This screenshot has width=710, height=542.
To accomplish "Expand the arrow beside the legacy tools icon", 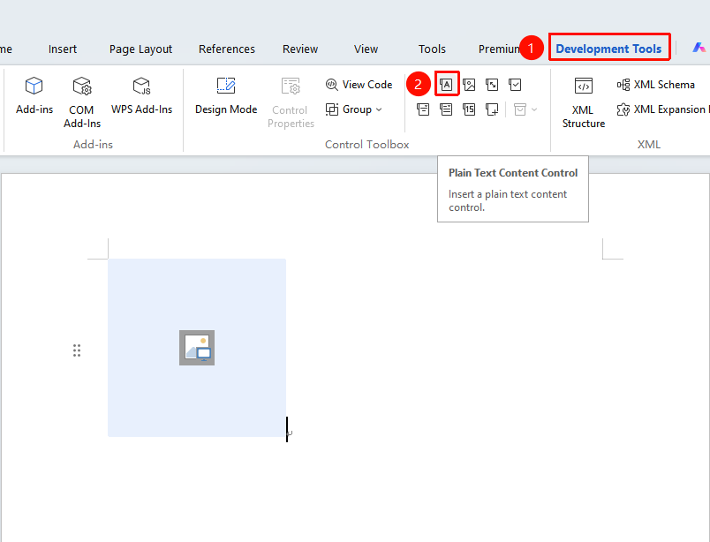I will click(534, 109).
